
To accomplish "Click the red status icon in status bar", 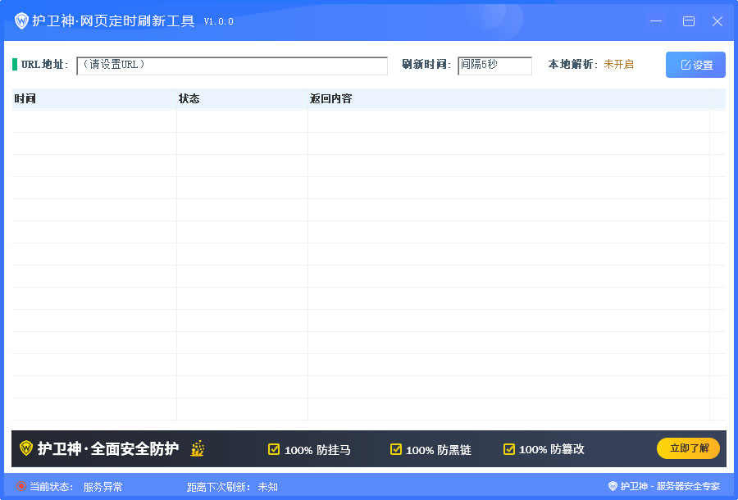I will click(x=20, y=486).
